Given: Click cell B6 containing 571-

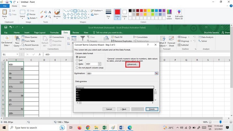Looking at the screenshot, I should 16,87.
